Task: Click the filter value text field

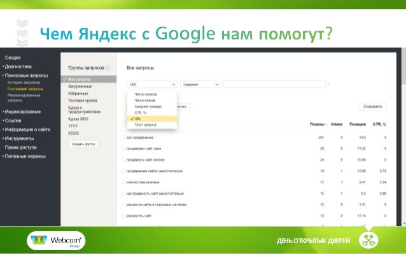Action: coord(274,85)
